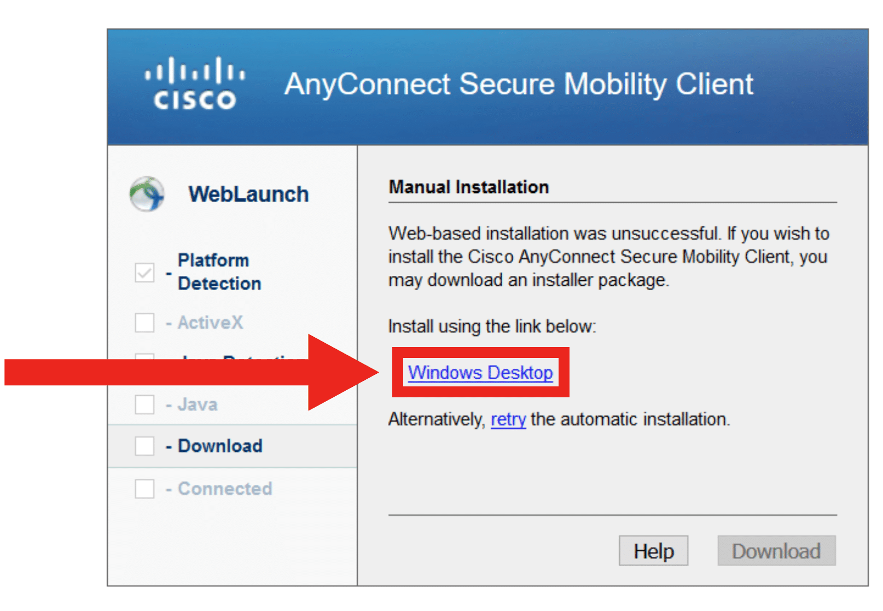Click the Platform Detection sidebar entry

point(219,272)
